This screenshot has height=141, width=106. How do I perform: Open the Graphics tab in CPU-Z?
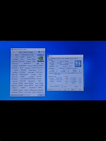click(x=67, y=58)
